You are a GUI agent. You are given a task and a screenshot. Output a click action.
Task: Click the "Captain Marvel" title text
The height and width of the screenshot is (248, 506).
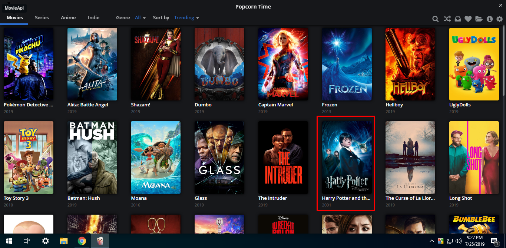[275, 105]
